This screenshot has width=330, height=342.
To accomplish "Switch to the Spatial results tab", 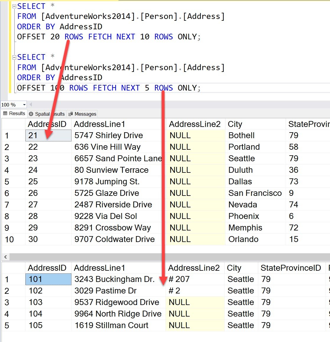I will click(x=47, y=114).
